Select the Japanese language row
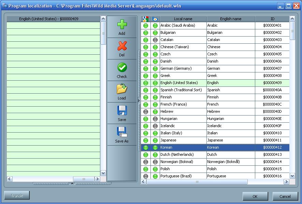The height and width of the screenshot is (204, 302). point(183,140)
